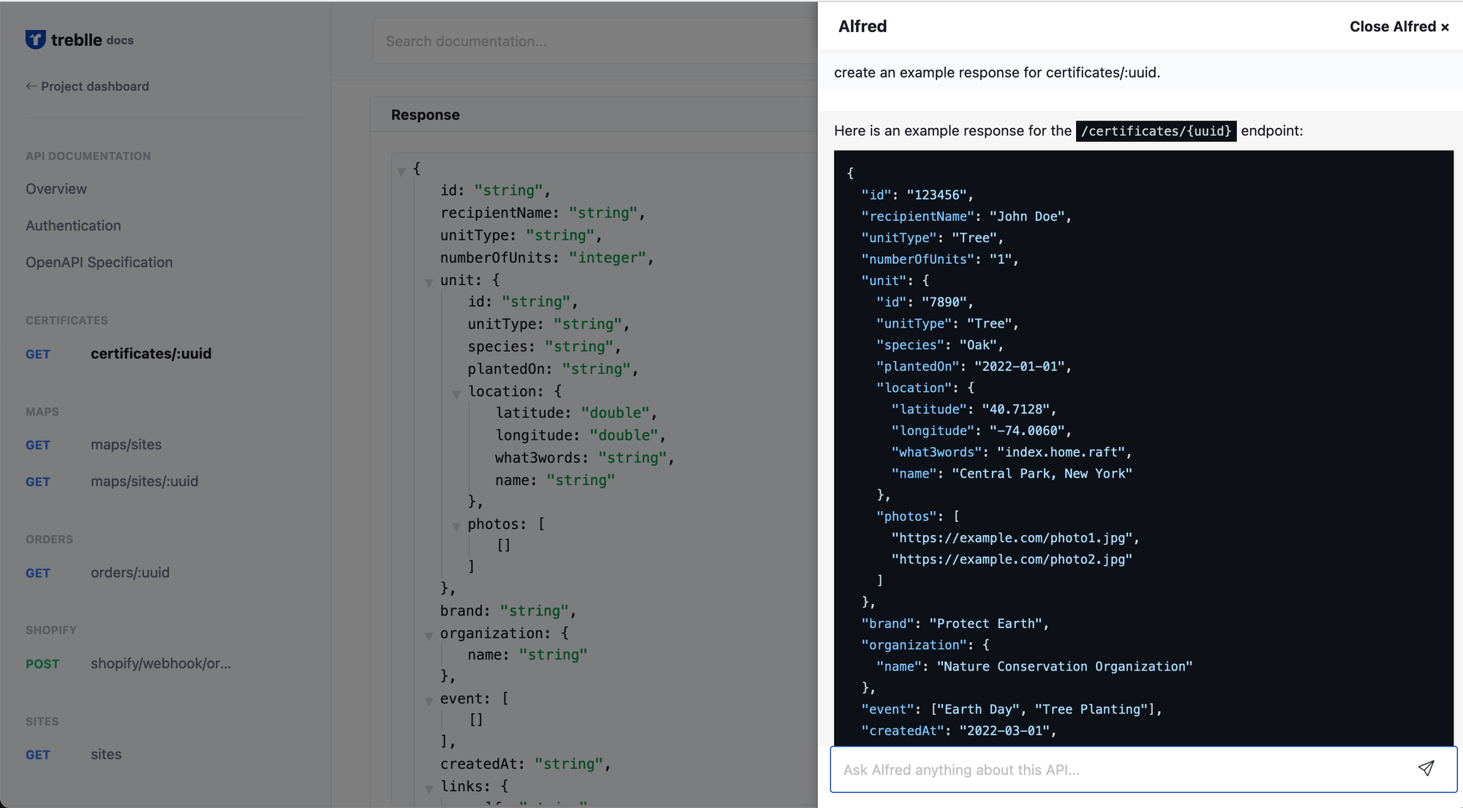Open the Overview page

pos(56,189)
